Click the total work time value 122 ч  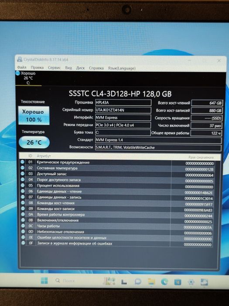point(206,133)
